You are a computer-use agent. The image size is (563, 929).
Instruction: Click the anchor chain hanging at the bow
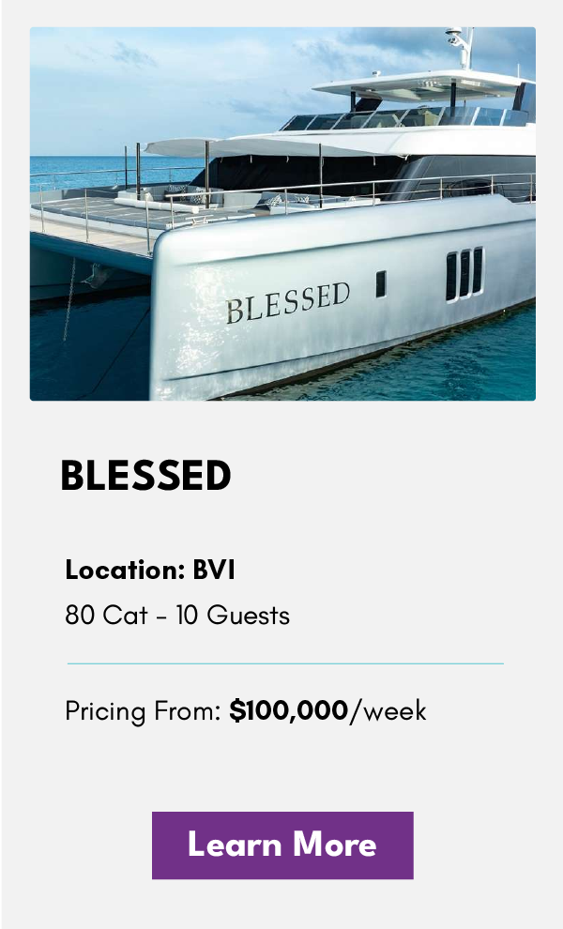point(69,299)
